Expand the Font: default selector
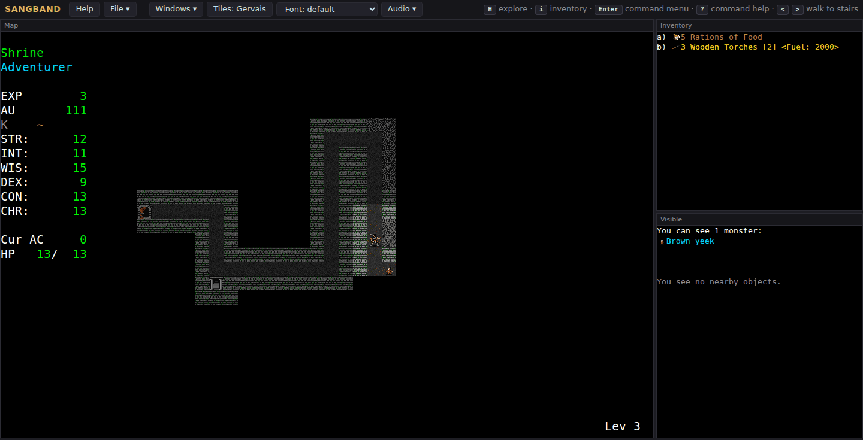This screenshot has width=863, height=440. [x=327, y=9]
